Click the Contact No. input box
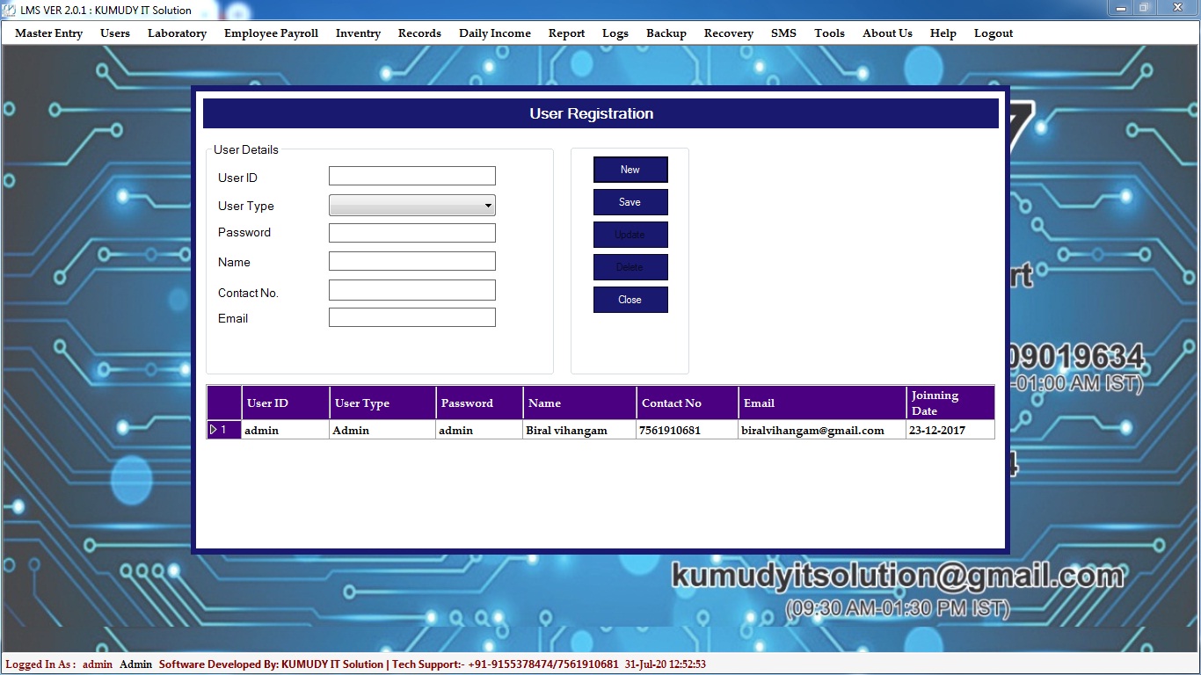Image resolution: width=1201 pixels, height=675 pixels. click(x=411, y=290)
